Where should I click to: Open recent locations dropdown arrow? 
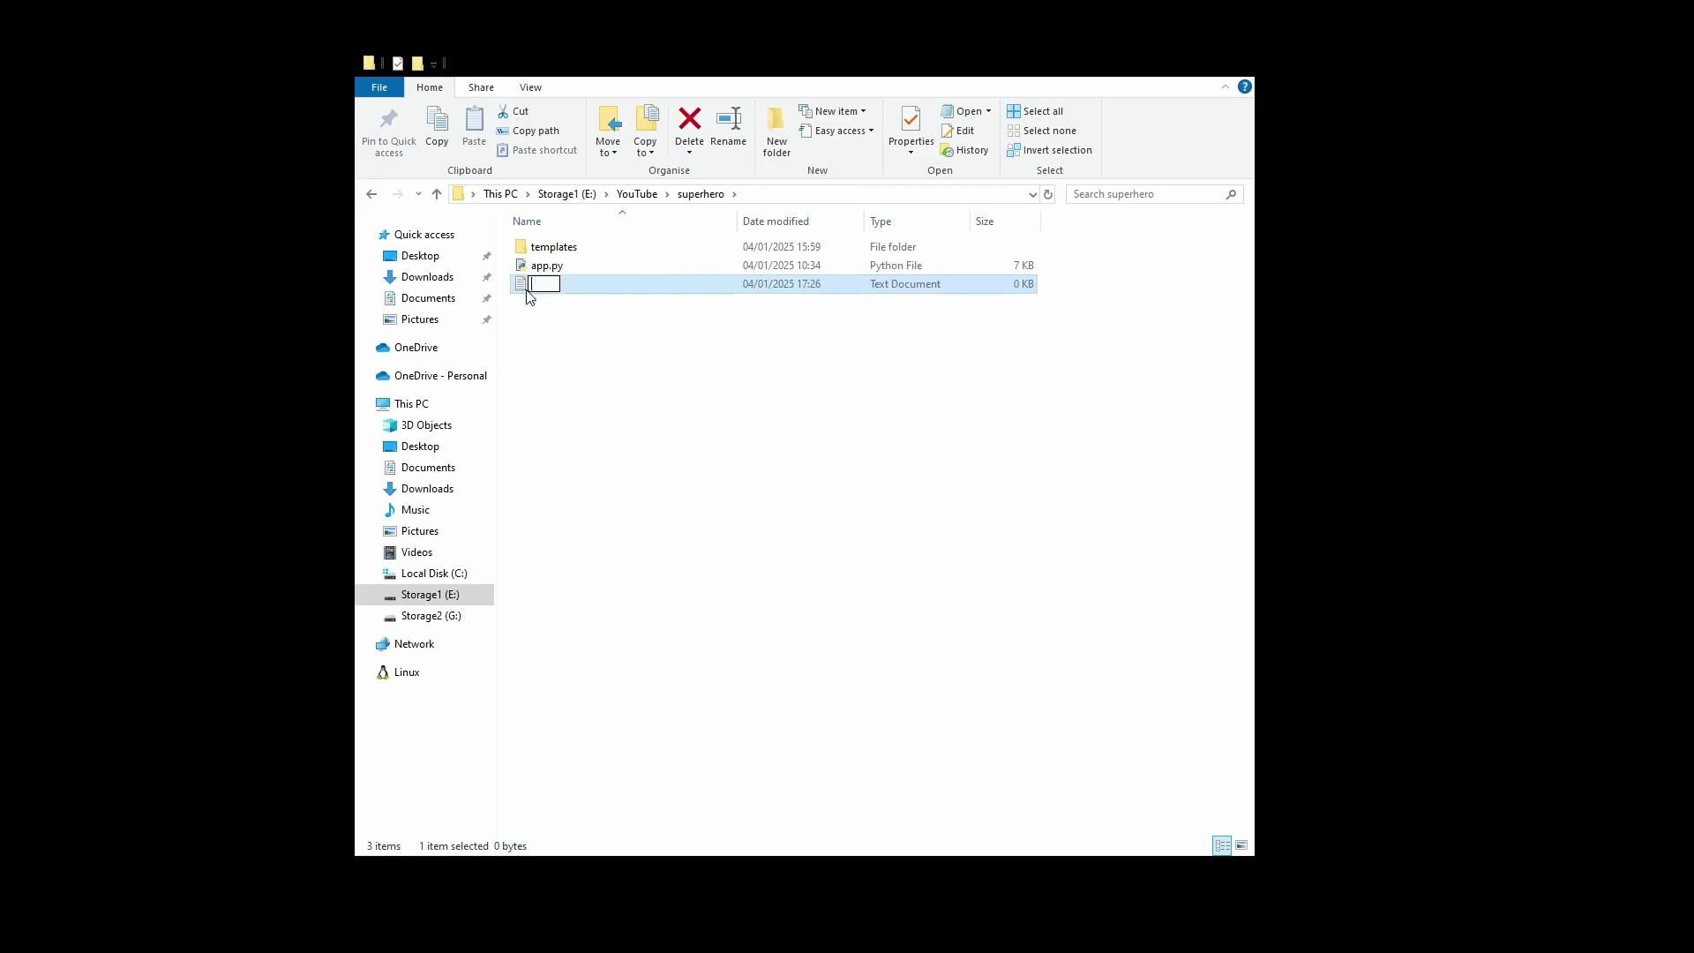point(418,194)
